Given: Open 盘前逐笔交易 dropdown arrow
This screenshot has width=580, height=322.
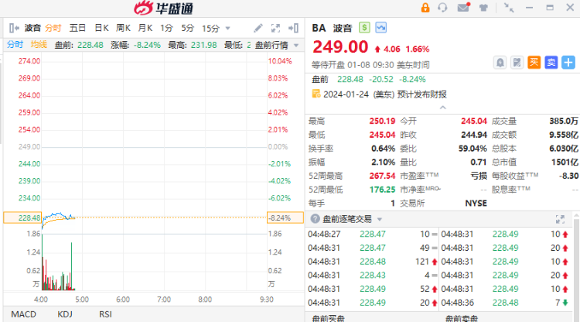Looking at the screenshot, I should [380, 219].
